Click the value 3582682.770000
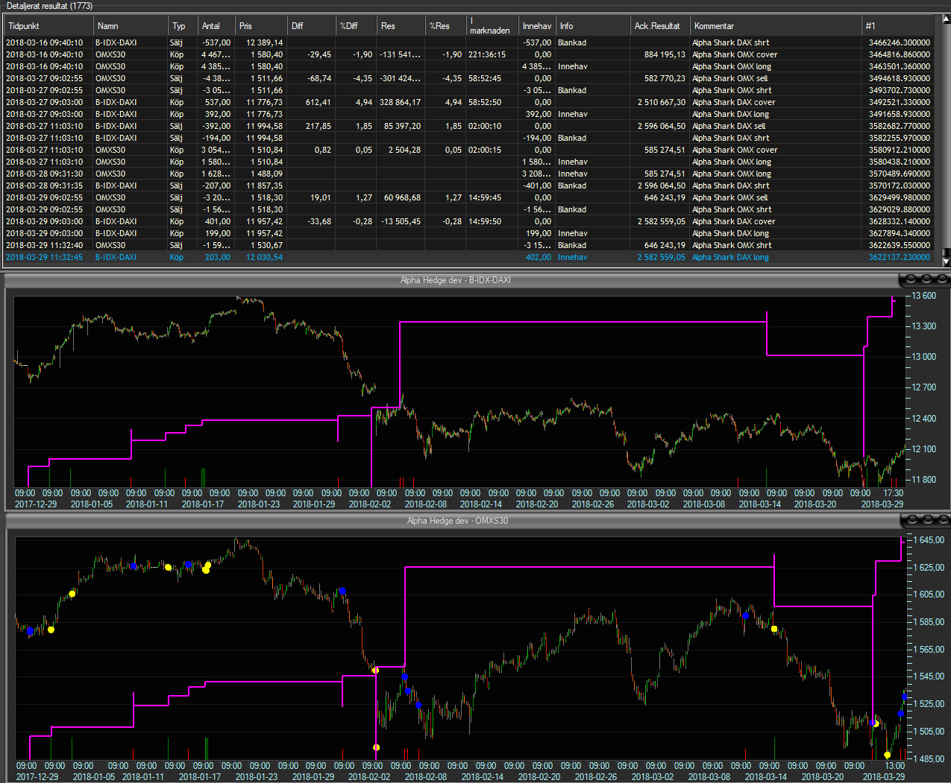 click(x=900, y=126)
